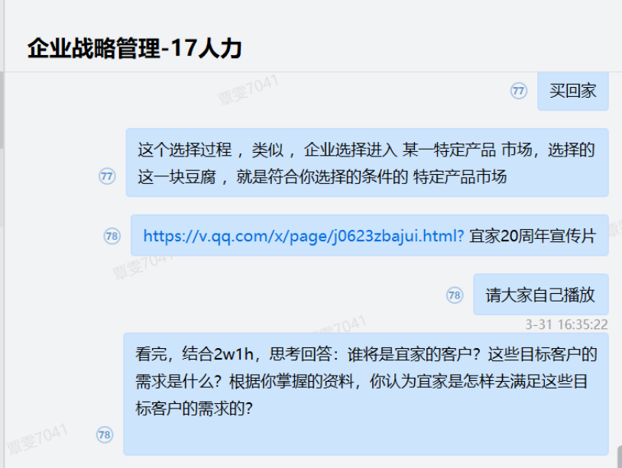Click the 78 badge beside 请大家自己播放
This screenshot has height=468, width=622.
tap(455, 295)
